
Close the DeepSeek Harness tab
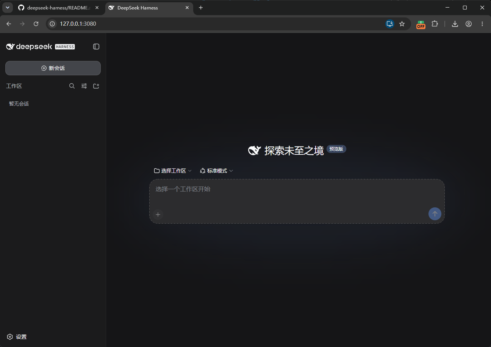click(187, 8)
